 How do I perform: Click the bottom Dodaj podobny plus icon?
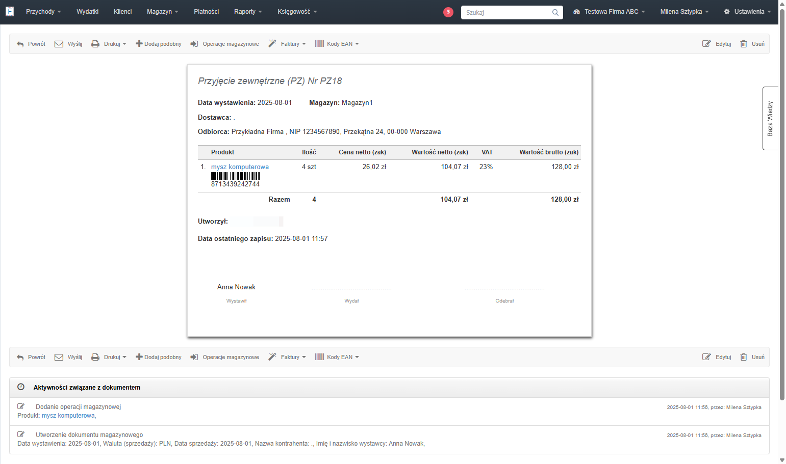pyautogui.click(x=139, y=357)
